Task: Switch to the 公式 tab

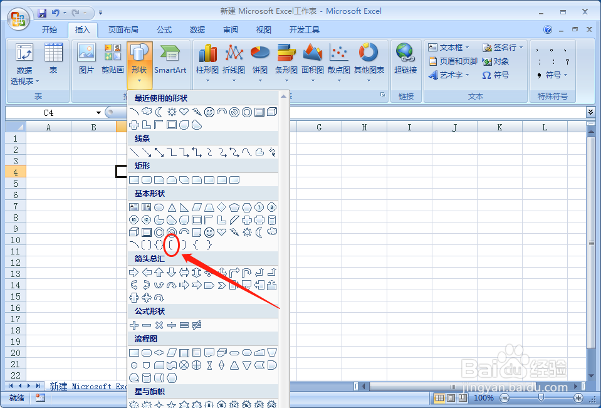Action: (x=164, y=30)
